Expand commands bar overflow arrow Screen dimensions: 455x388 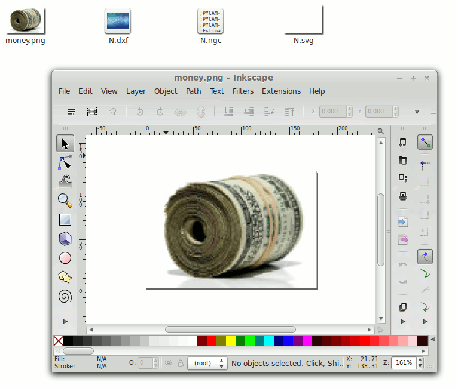[403, 321]
